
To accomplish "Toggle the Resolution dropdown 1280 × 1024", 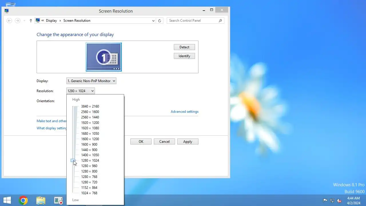I will click(x=80, y=91).
